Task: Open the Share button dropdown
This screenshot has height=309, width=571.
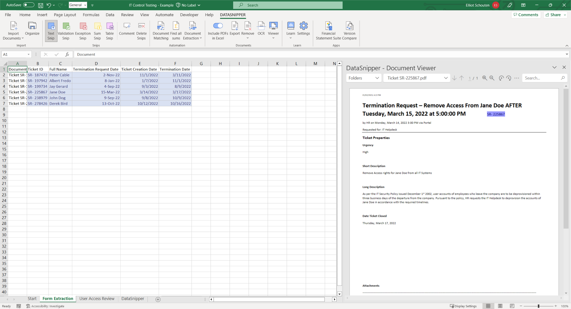Action: click(565, 15)
